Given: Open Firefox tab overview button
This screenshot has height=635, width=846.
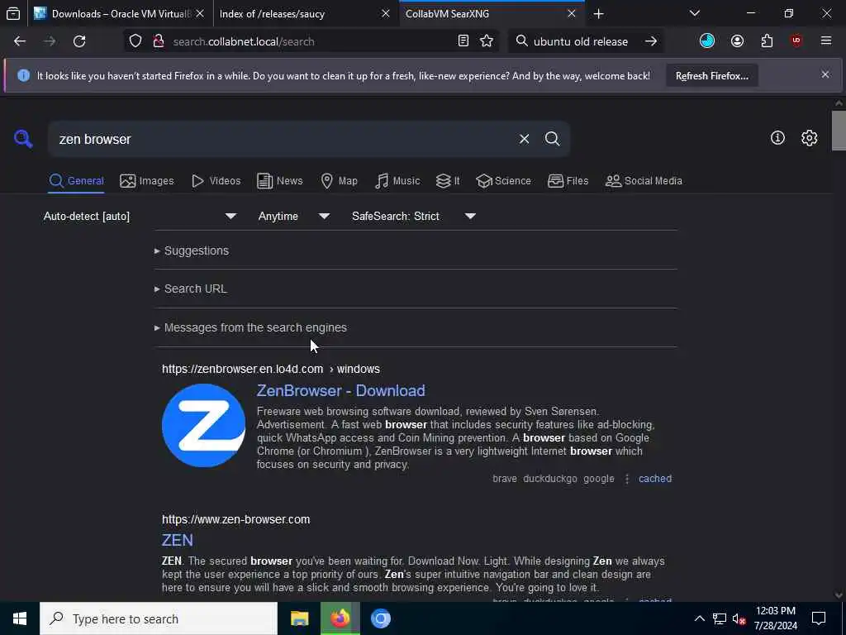Looking at the screenshot, I should click(13, 14).
